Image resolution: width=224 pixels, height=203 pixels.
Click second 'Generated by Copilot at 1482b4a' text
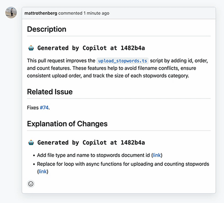coord(91,143)
